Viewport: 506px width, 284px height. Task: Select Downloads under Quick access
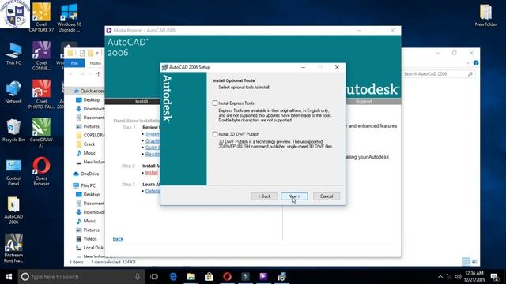tap(90, 109)
